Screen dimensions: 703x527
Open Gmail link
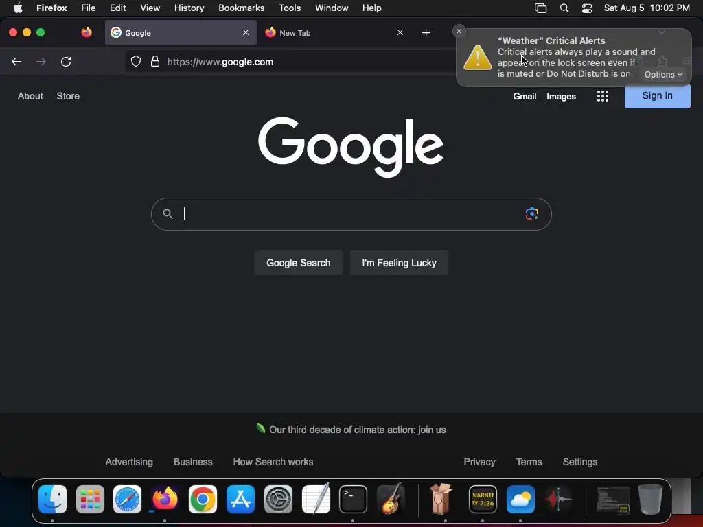coord(525,96)
